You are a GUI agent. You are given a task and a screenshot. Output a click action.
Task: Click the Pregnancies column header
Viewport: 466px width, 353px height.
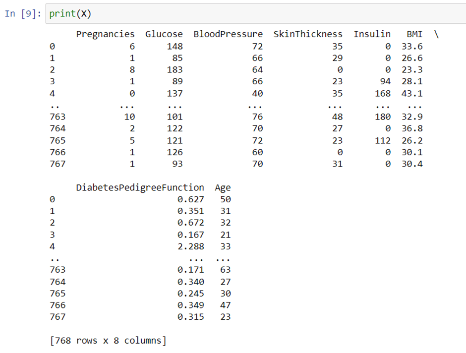105,35
